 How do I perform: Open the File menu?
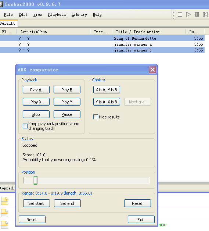[8, 14]
